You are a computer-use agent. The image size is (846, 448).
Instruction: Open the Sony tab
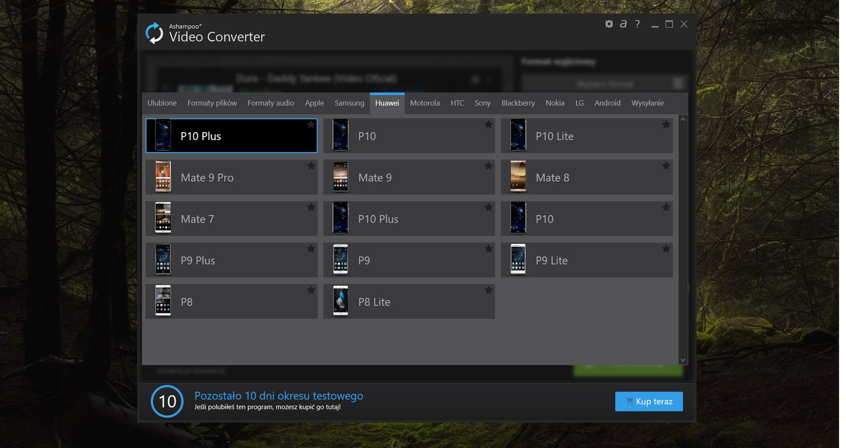[483, 103]
